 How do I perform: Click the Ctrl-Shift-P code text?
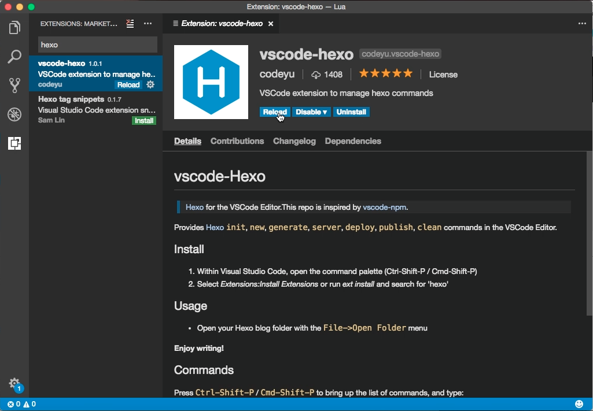[224, 393]
